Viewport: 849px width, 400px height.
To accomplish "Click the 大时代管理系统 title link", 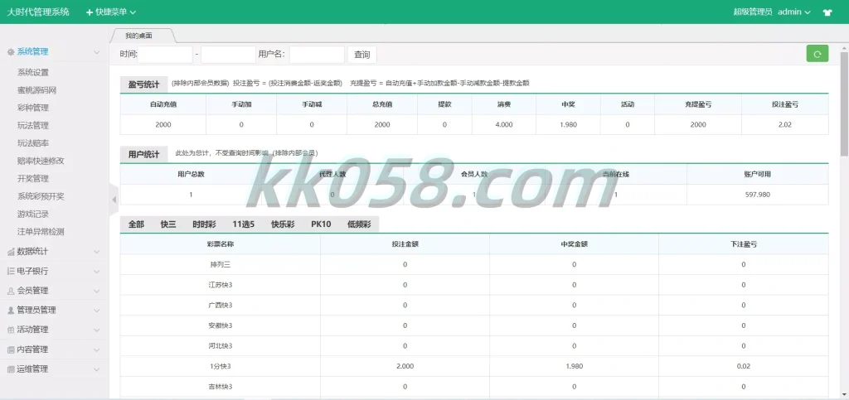I will click(x=38, y=12).
